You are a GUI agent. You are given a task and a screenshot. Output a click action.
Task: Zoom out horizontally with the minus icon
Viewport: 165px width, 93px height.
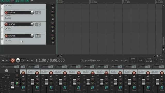[161, 56]
